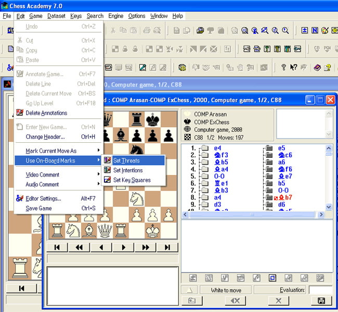Viewport: 338px width, 312px height.
Task: Click the Set Threats icon in submenu
Action: pos(108,161)
